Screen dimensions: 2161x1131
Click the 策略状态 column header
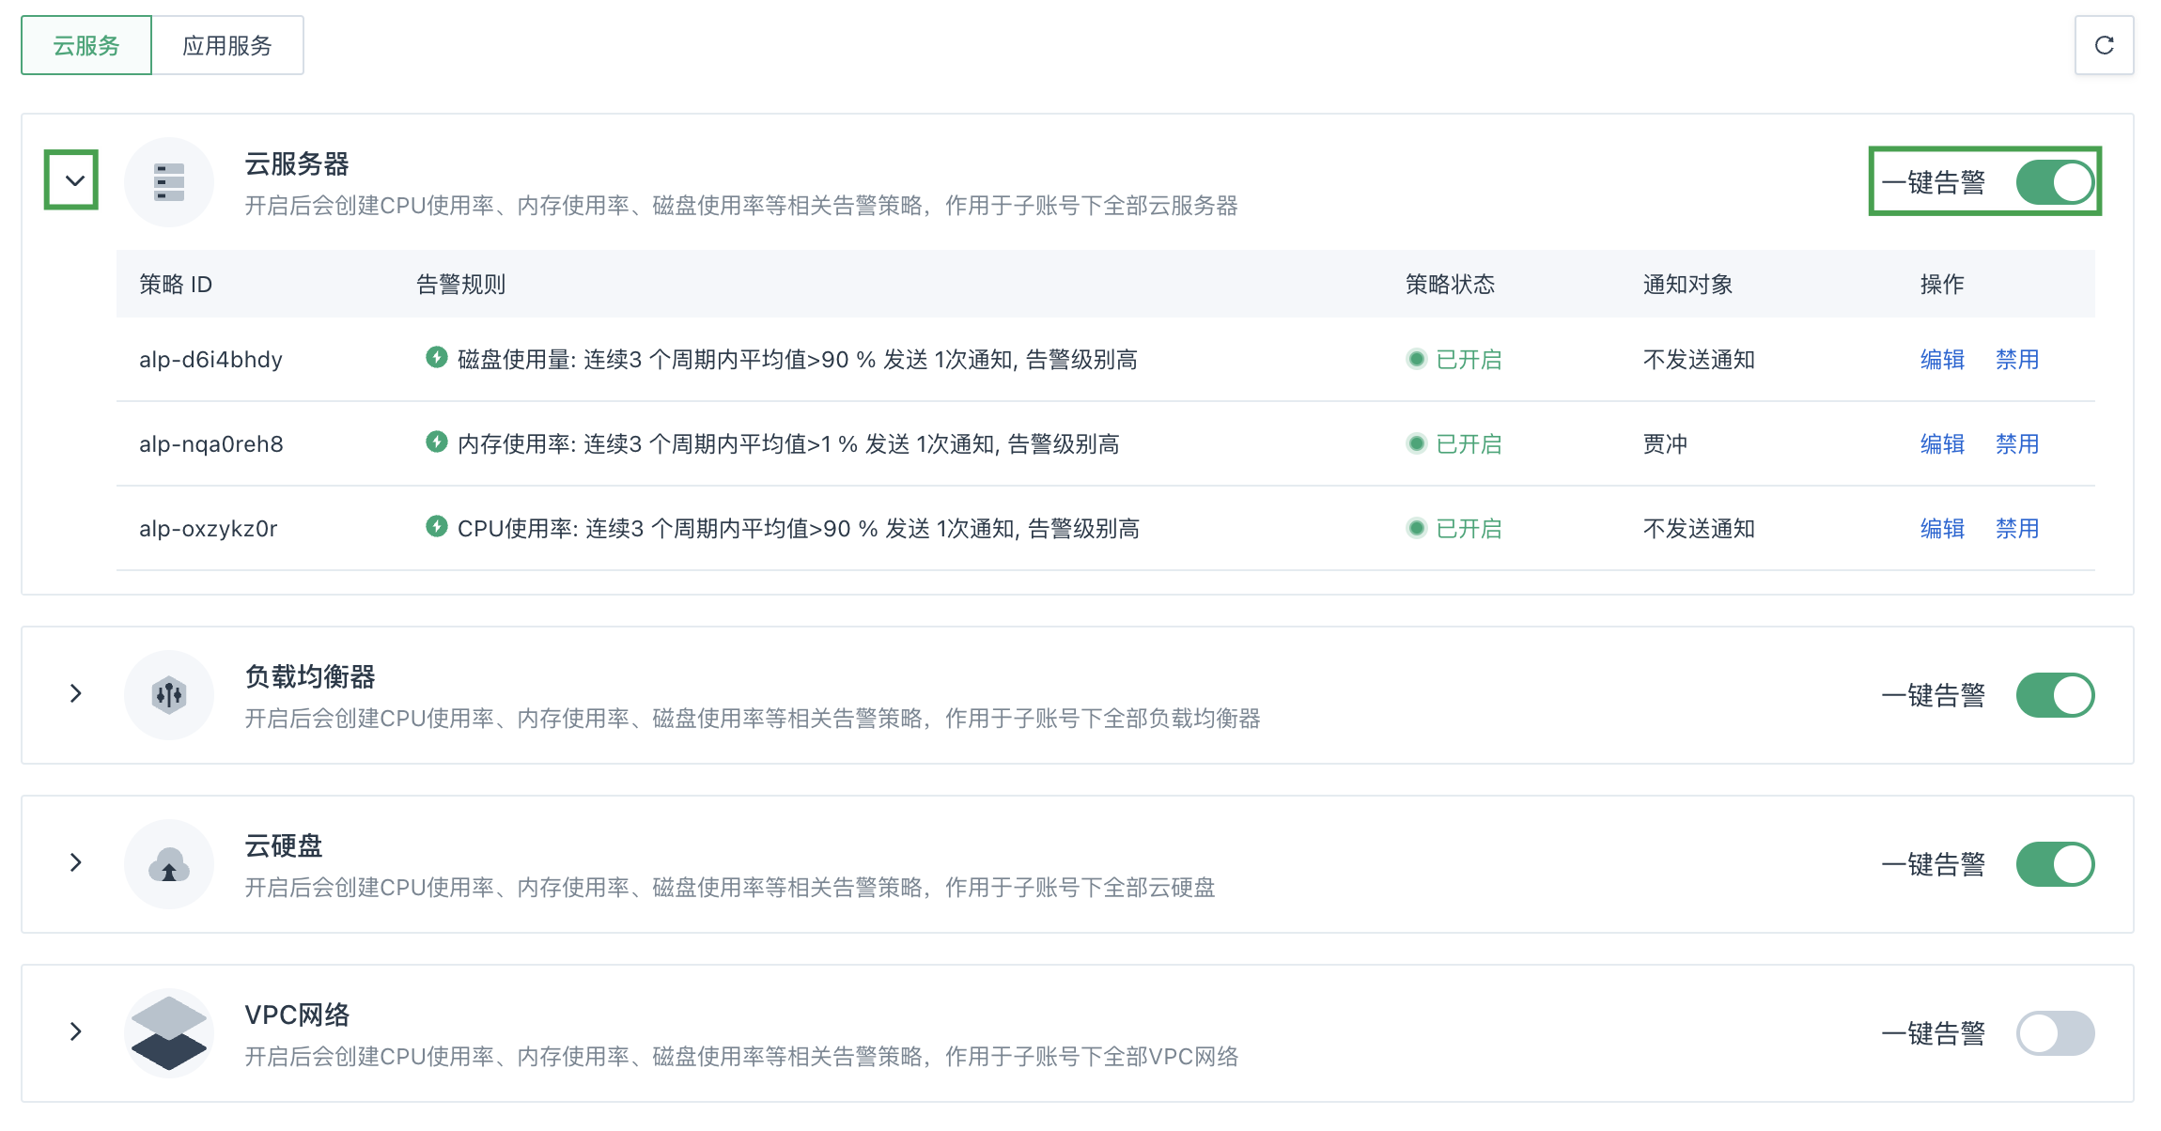click(1450, 284)
